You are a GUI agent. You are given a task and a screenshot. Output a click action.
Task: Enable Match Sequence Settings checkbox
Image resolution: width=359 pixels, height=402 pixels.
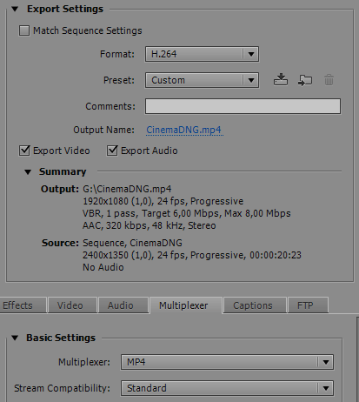[x=24, y=30]
